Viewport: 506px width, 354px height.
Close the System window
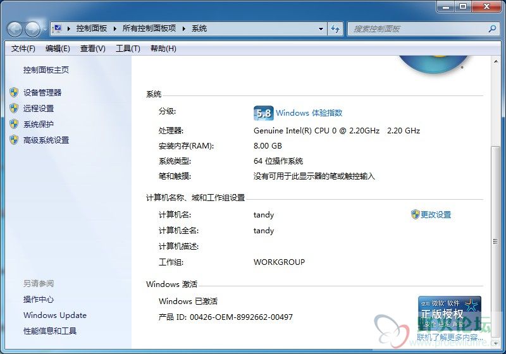(x=486, y=6)
